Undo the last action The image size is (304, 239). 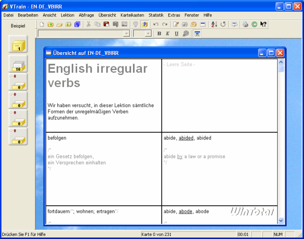(156, 24)
